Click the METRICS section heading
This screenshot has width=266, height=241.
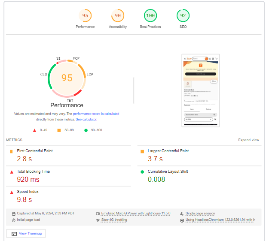pyautogui.click(x=14, y=140)
